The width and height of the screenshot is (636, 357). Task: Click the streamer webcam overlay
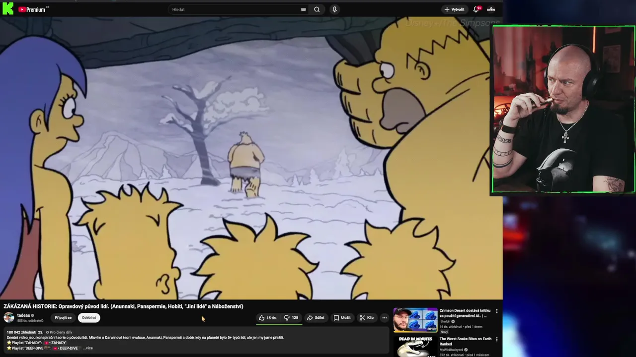pyautogui.click(x=563, y=109)
